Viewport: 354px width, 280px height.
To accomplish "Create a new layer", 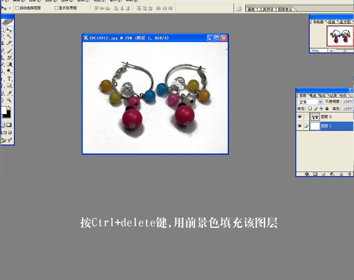I will [x=341, y=174].
